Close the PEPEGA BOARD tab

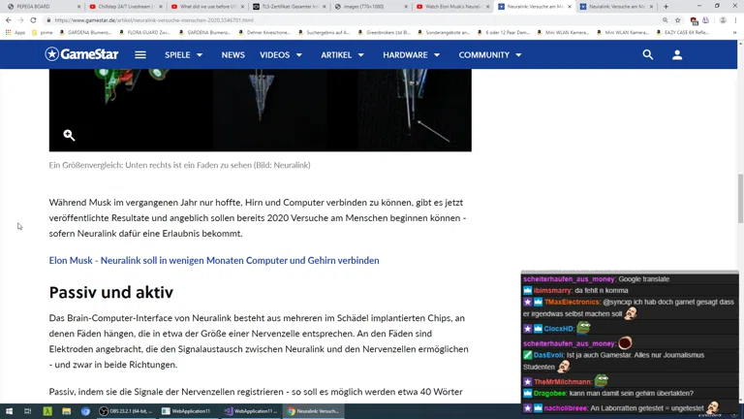(x=79, y=7)
